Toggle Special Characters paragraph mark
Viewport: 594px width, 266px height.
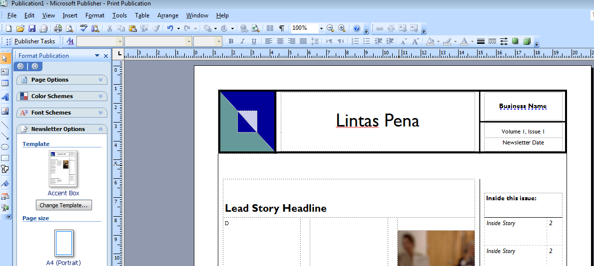281,28
